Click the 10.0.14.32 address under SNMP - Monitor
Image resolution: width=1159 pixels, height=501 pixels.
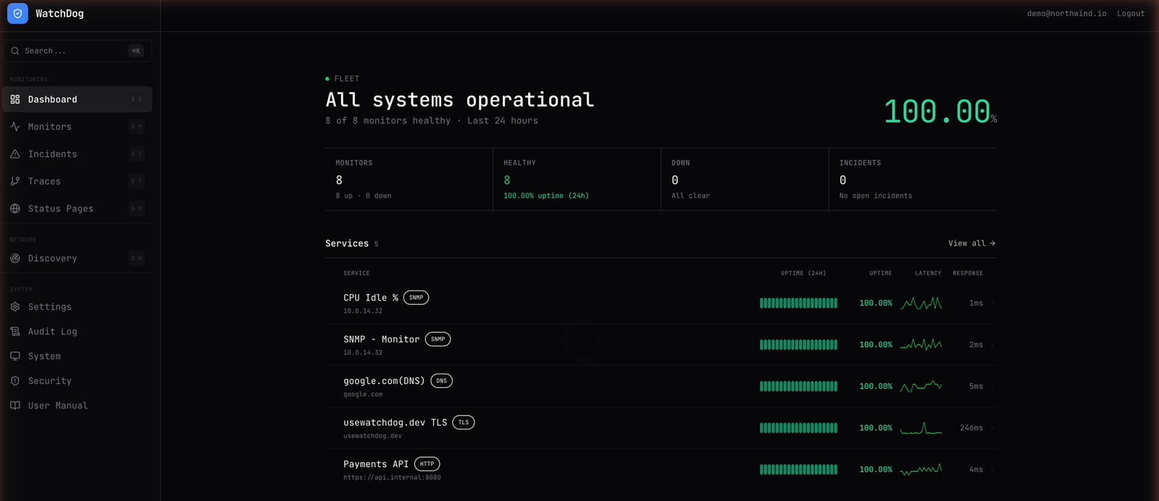pos(363,353)
